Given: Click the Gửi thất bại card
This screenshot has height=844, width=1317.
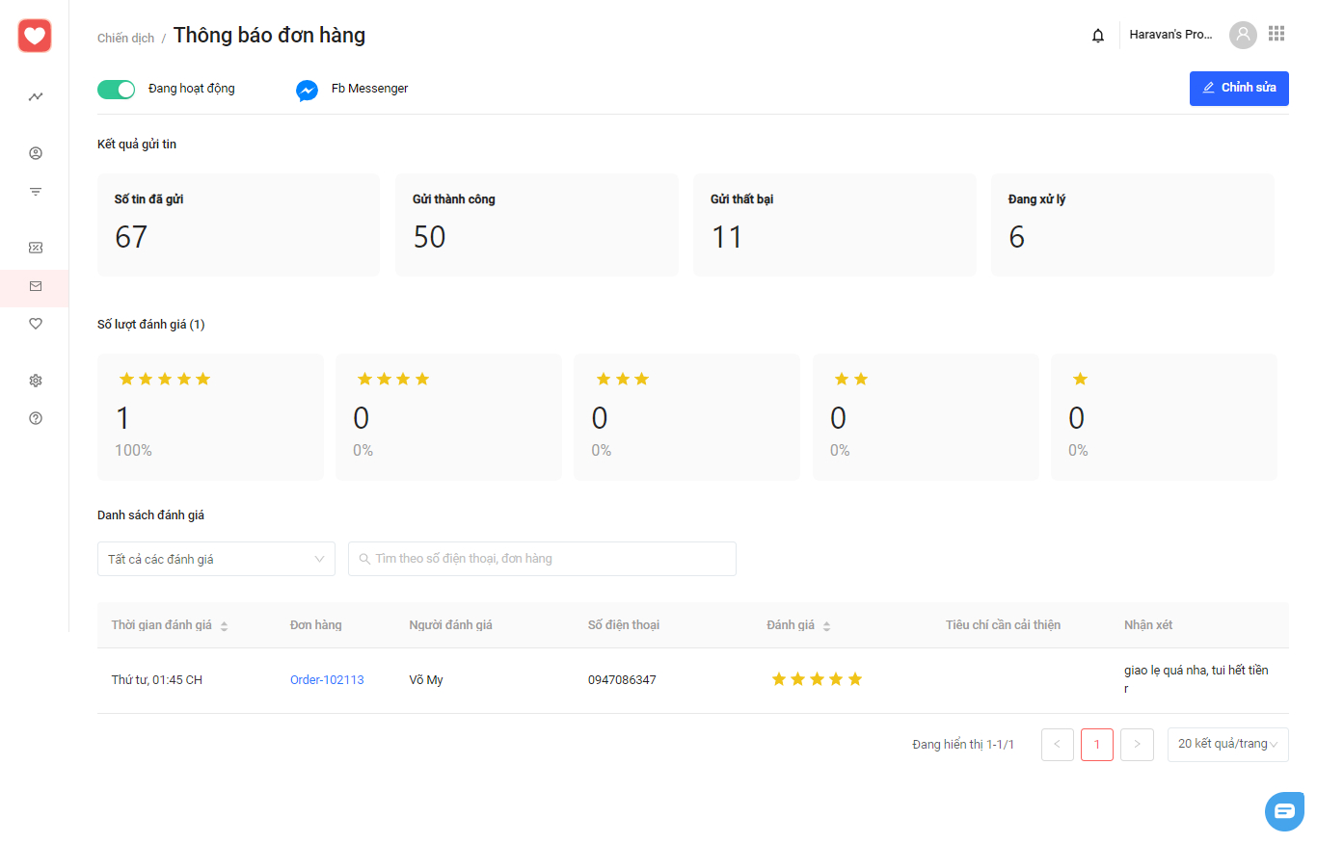Looking at the screenshot, I should [x=835, y=224].
